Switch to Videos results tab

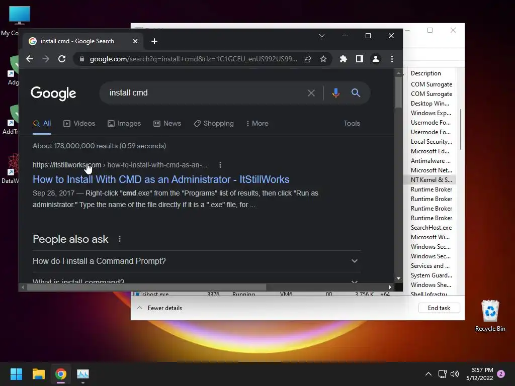pos(79,124)
